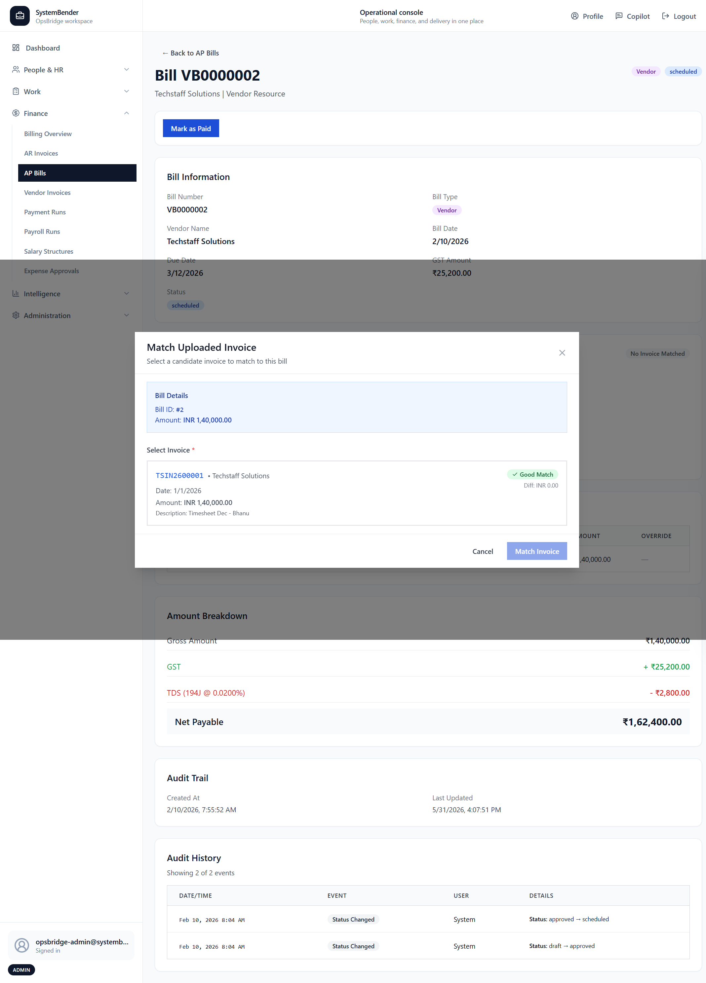The image size is (706, 983).
Task: Open Billing Overview in the sidebar
Action: pos(77,134)
